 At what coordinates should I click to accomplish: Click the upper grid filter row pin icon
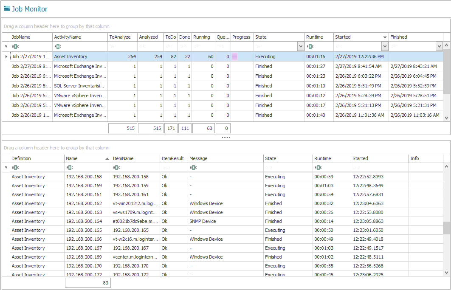[x=6, y=46]
